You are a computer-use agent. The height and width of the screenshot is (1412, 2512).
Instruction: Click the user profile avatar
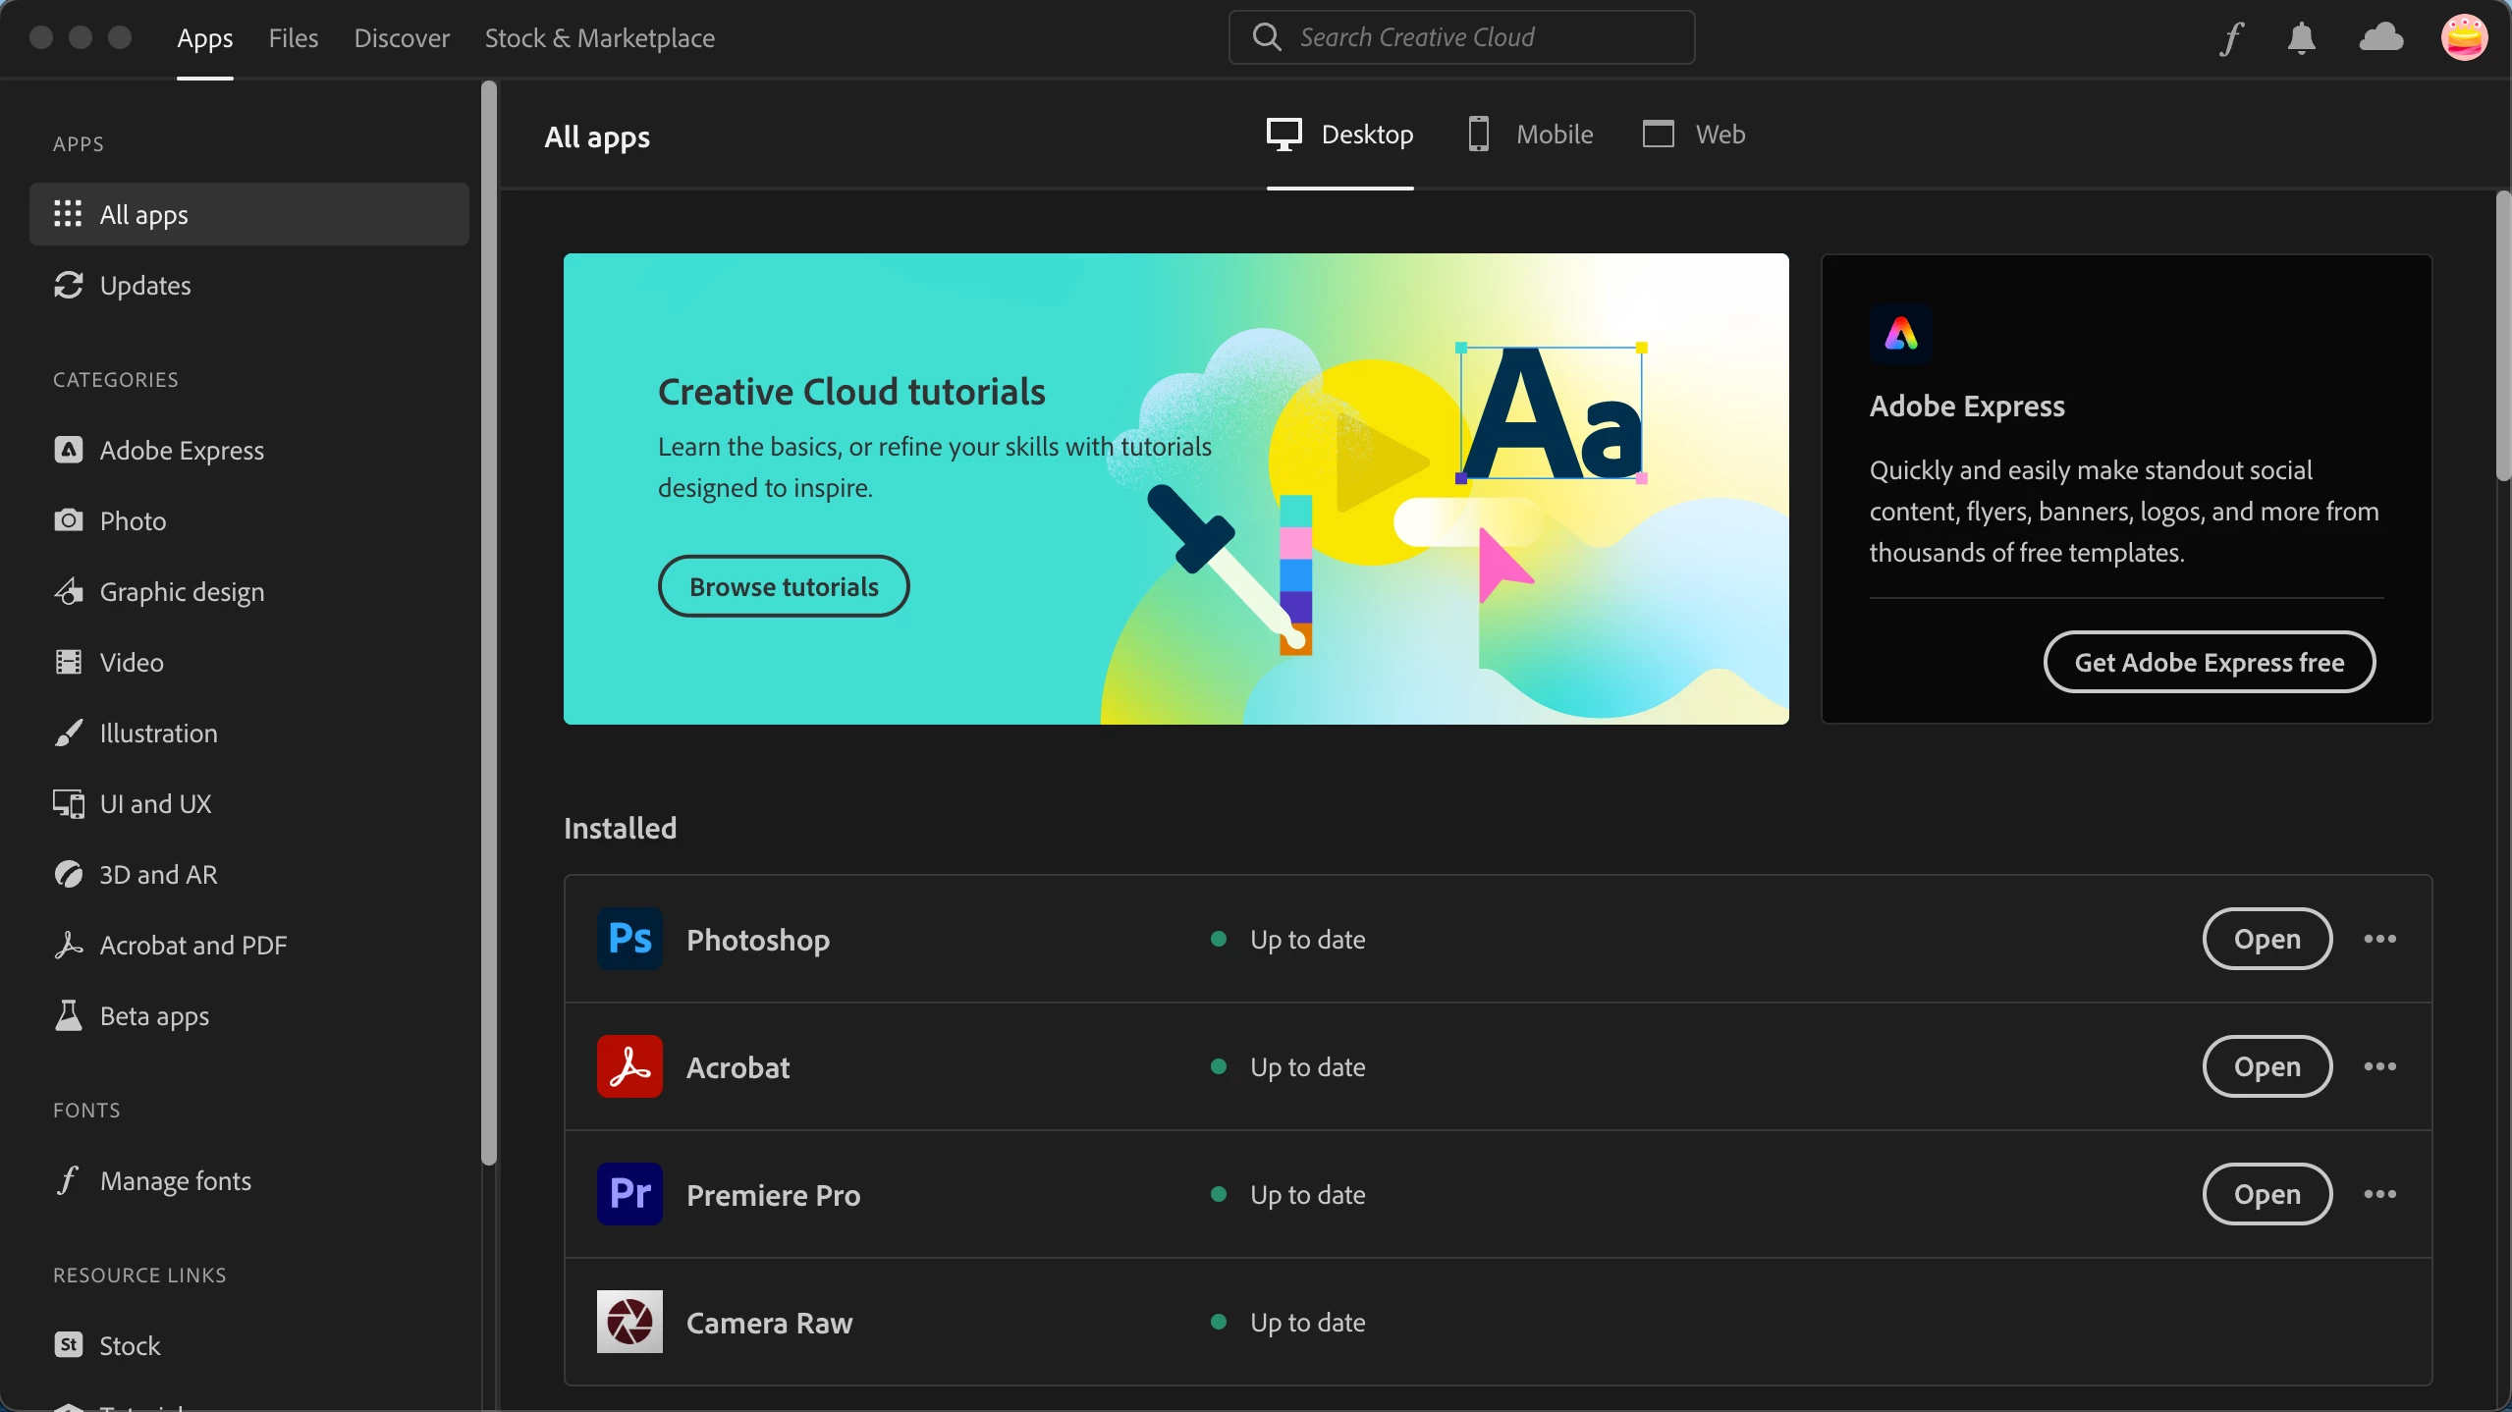pos(2463,38)
